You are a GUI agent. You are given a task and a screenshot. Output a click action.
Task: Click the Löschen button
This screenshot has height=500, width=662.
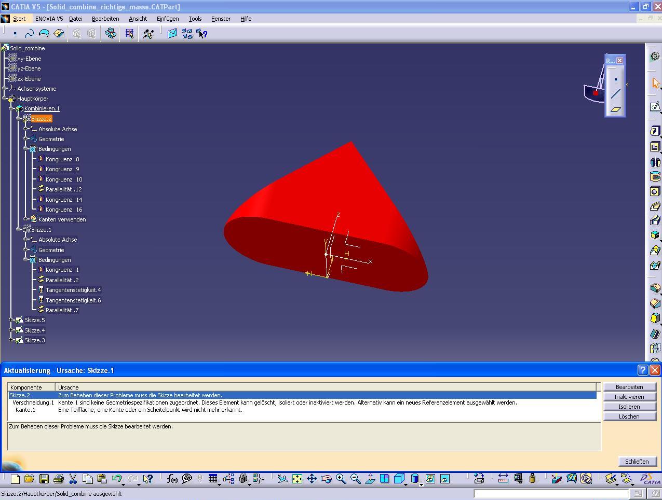point(629,416)
